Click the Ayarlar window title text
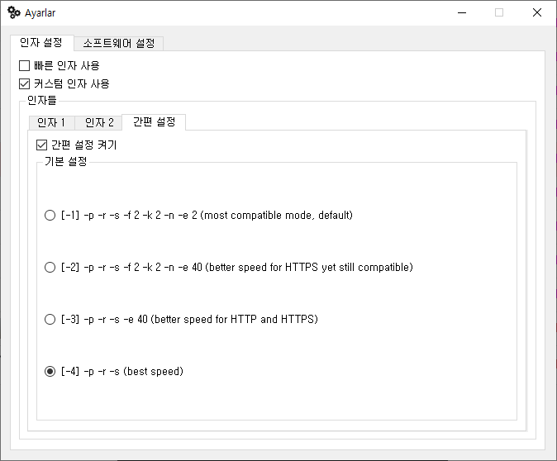The image size is (557, 461). (x=40, y=13)
